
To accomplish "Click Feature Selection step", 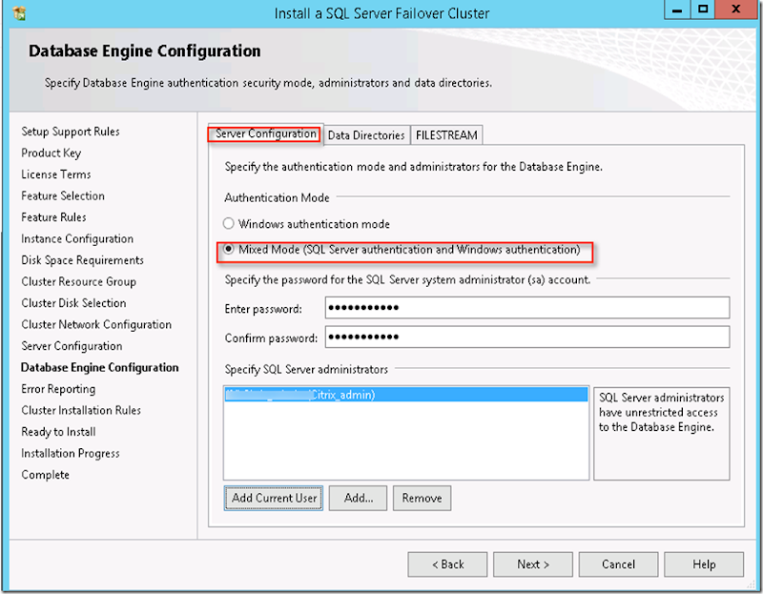I will (63, 195).
